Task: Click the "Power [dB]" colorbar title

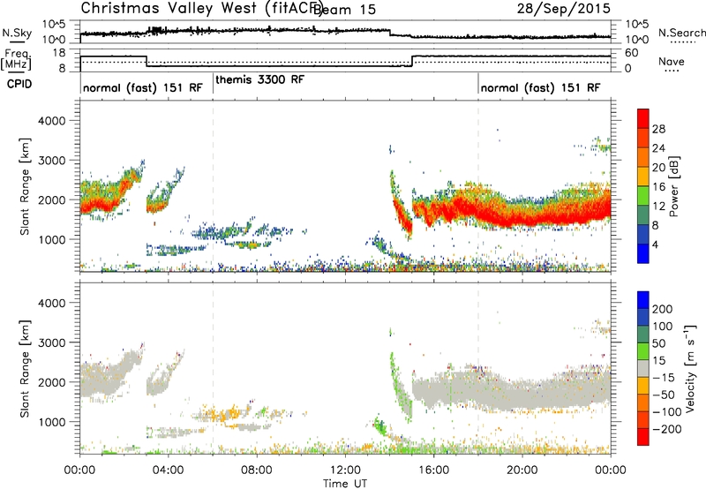Action: (674, 186)
